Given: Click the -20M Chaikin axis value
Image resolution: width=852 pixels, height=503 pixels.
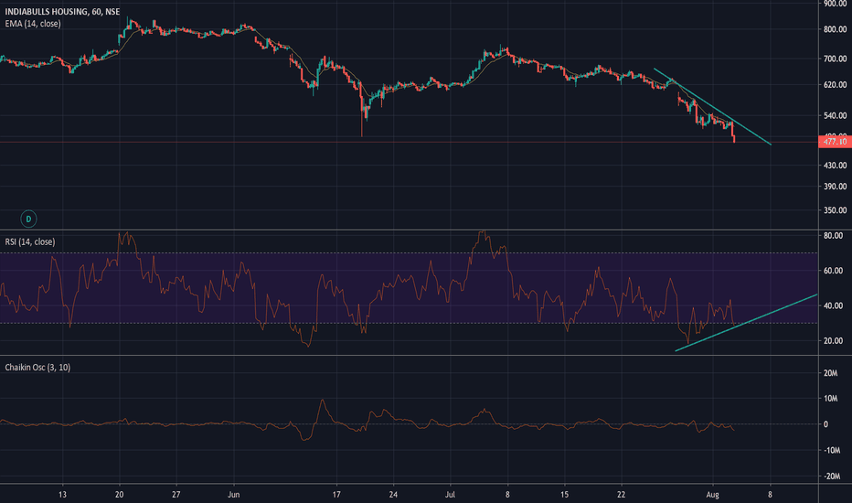Looking at the screenshot, I should click(x=831, y=476).
